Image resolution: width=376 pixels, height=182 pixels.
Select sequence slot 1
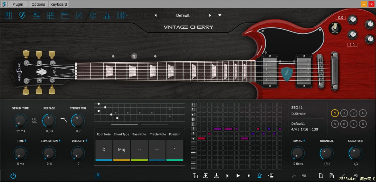click(x=335, y=113)
